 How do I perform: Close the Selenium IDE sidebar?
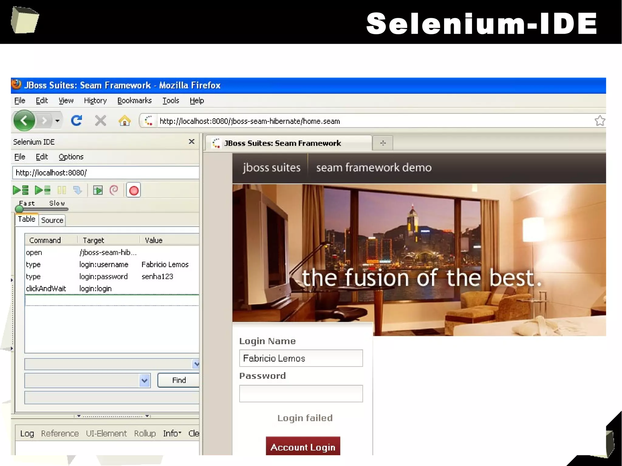coord(191,141)
